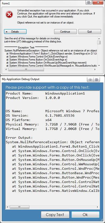Click the left-right arrows icon in Debug Output title bar
This screenshot has height=223, width=105.
90,80
